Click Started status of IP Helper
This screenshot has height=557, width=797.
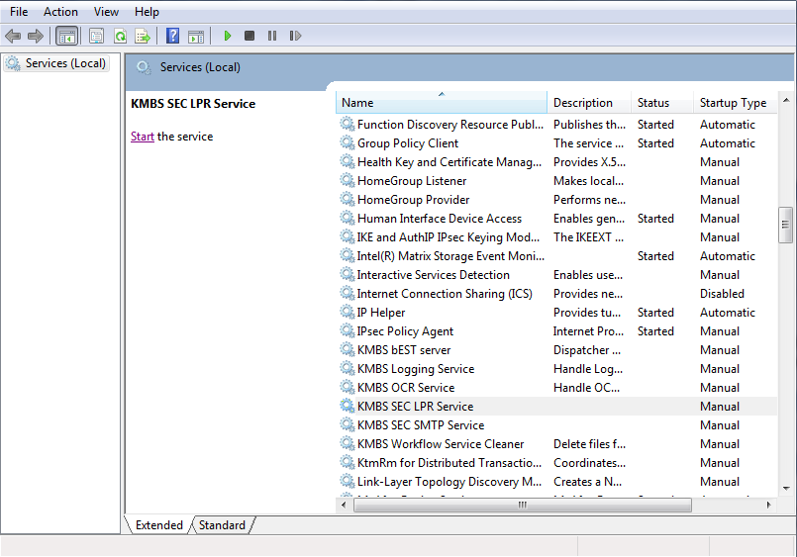click(x=655, y=313)
